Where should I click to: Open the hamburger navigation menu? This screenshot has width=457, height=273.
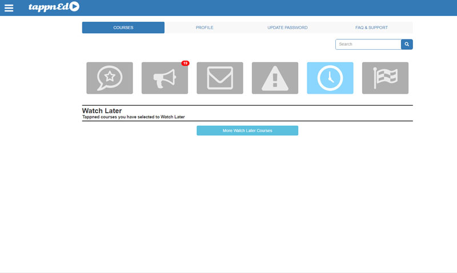9,8
